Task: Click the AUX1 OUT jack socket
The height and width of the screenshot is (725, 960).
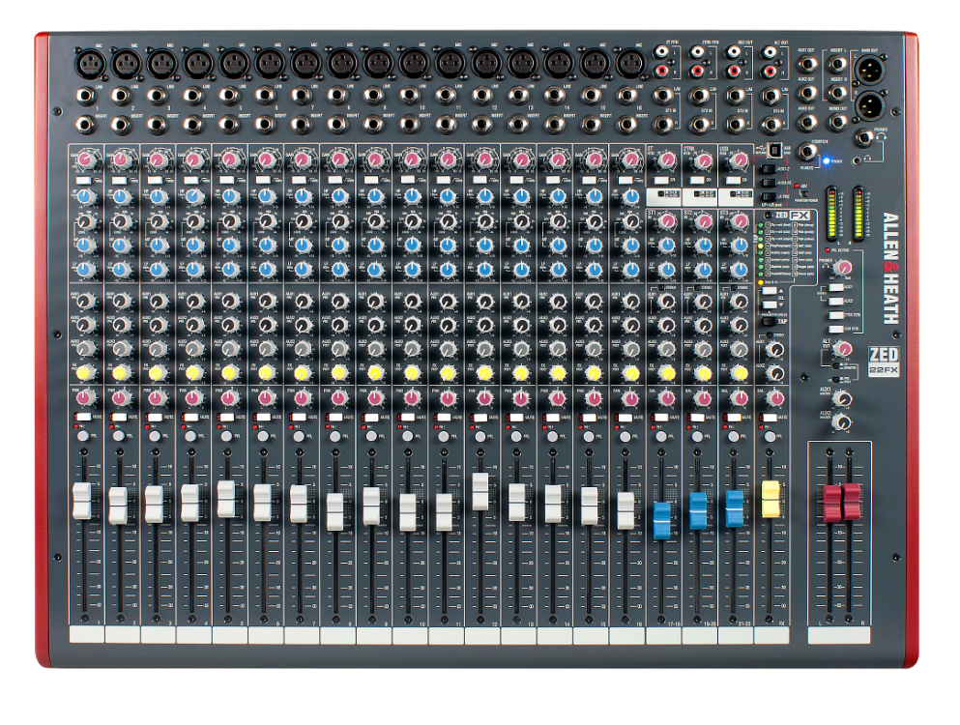Action: click(807, 63)
